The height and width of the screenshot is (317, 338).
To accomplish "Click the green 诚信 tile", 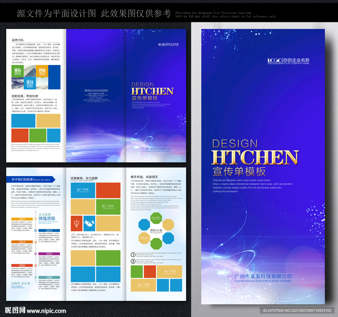I will (x=18, y=71).
